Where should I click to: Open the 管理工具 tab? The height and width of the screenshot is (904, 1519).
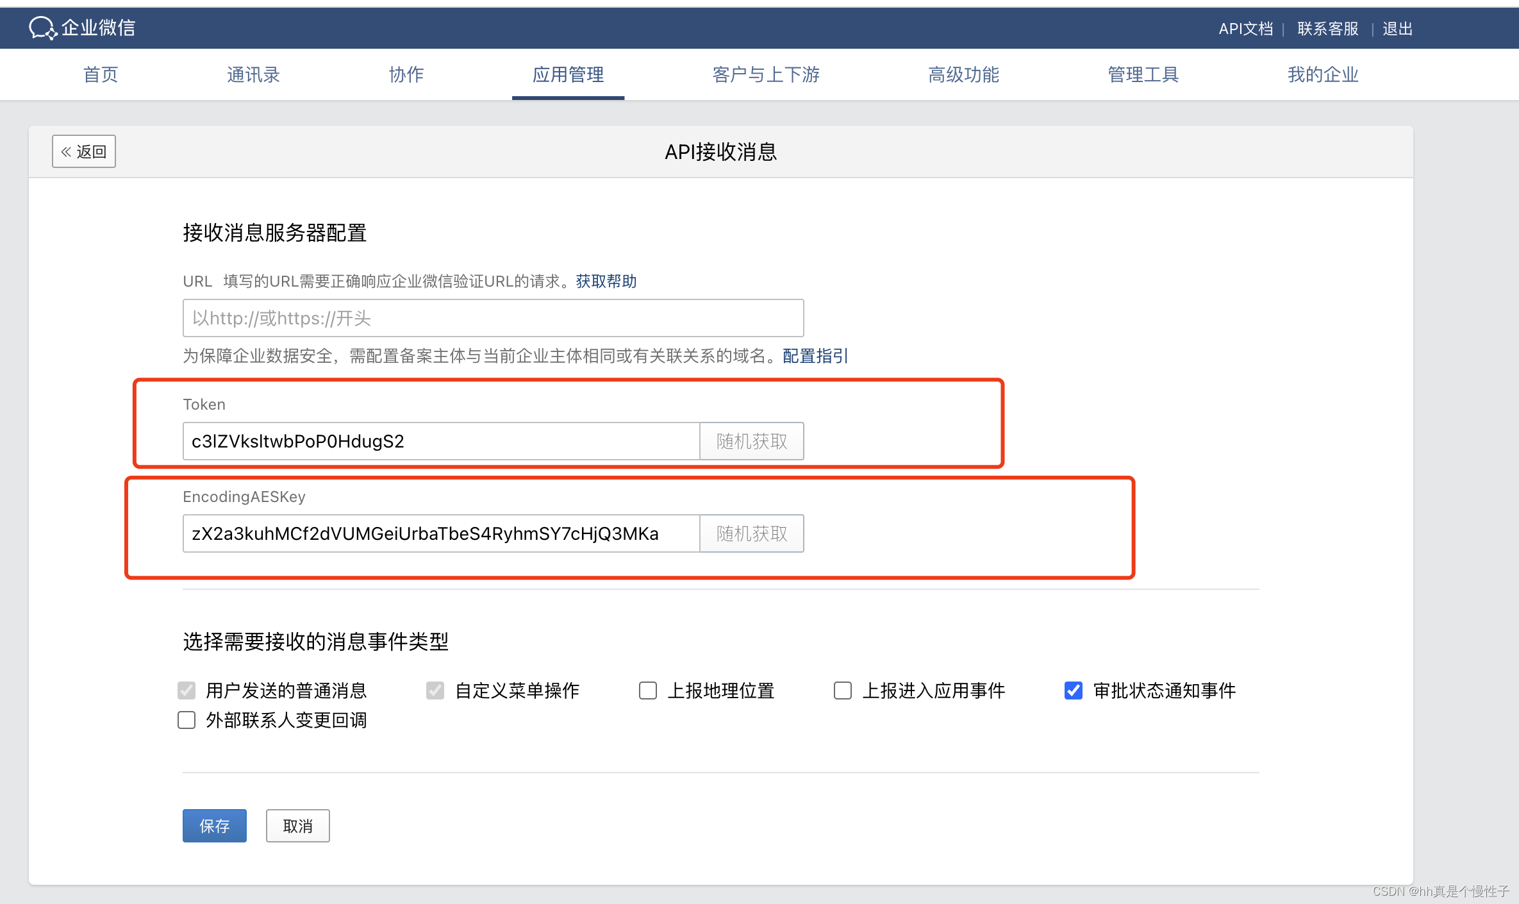click(1143, 75)
